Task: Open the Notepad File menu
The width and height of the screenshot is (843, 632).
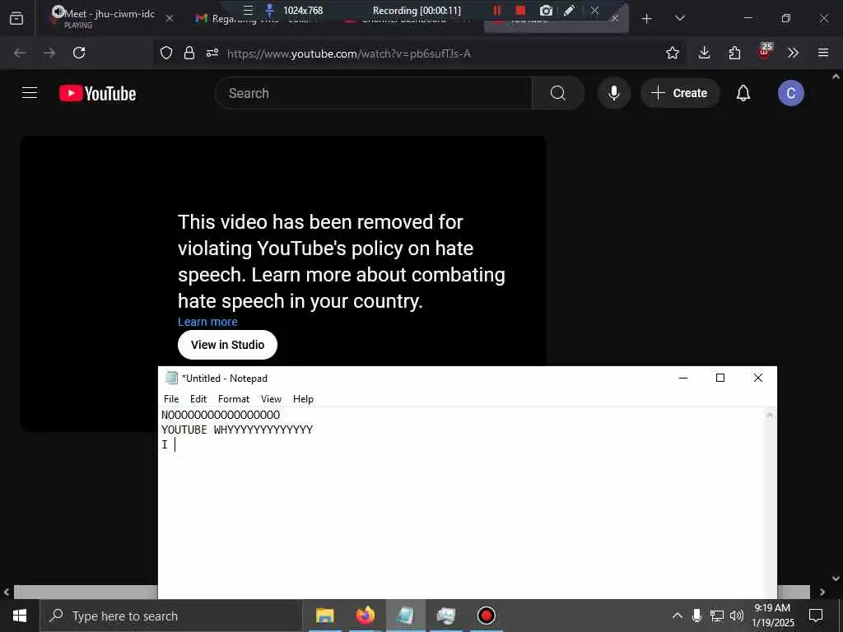Action: 171,399
